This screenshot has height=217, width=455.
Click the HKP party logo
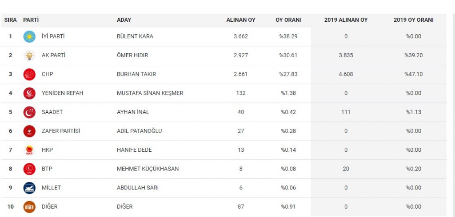coord(29,150)
